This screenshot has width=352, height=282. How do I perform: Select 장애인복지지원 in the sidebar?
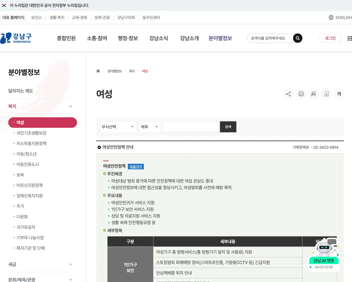point(29,196)
